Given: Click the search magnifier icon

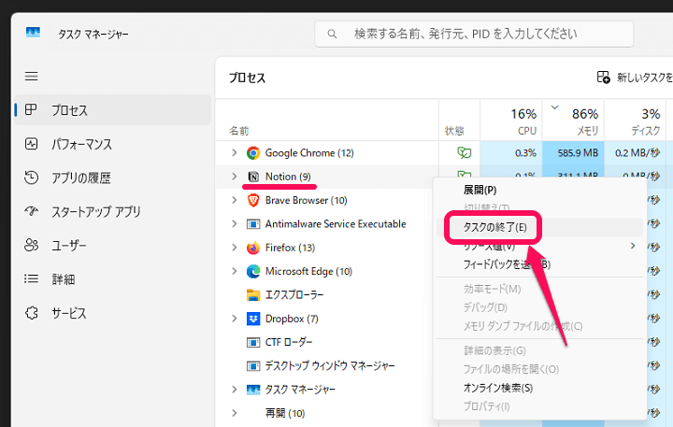Looking at the screenshot, I should tap(332, 34).
